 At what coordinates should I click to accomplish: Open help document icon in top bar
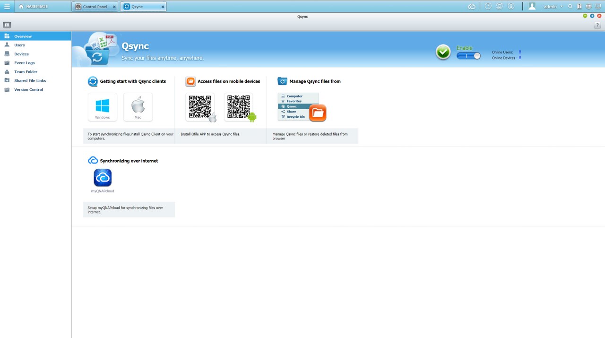(579, 7)
